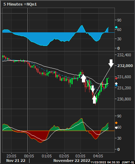Click the 23:05 time axis label
Image resolution: width=135 pixels, height=164 pixels.
11,156
